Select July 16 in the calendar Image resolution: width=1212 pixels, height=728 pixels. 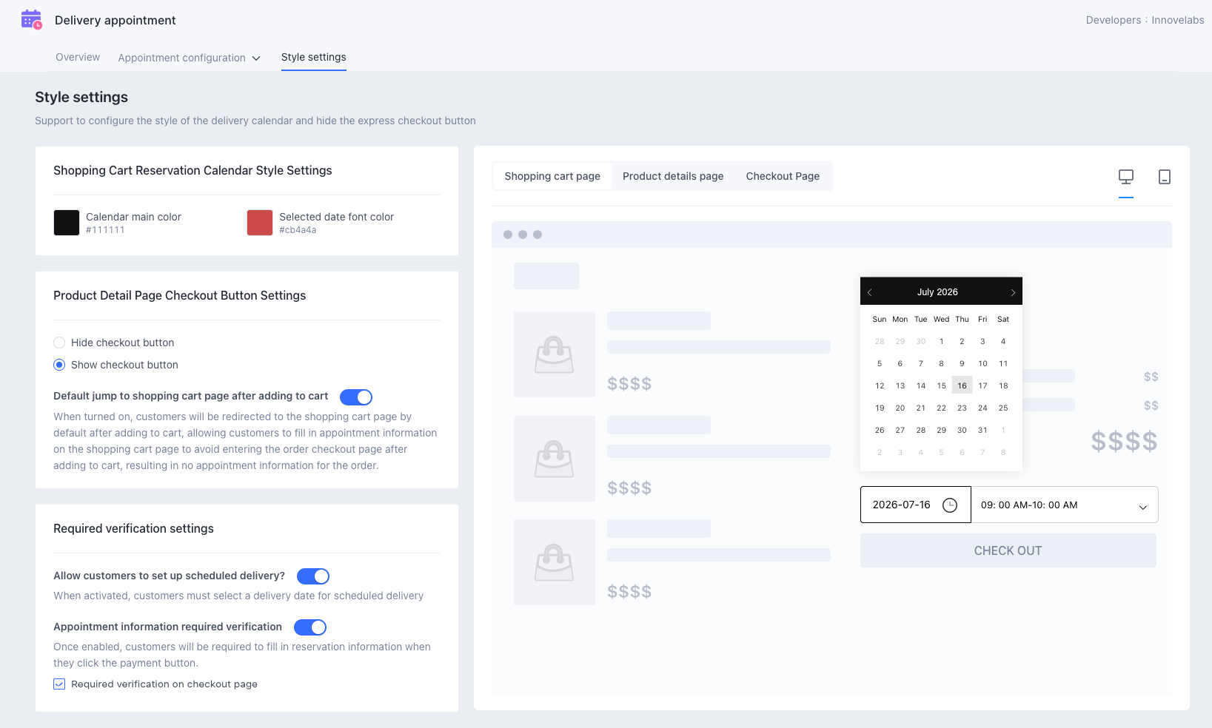(x=962, y=385)
